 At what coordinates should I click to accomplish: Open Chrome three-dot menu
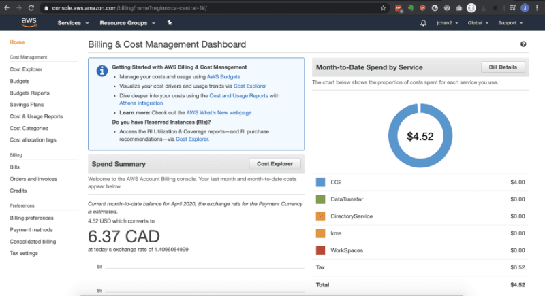click(537, 8)
